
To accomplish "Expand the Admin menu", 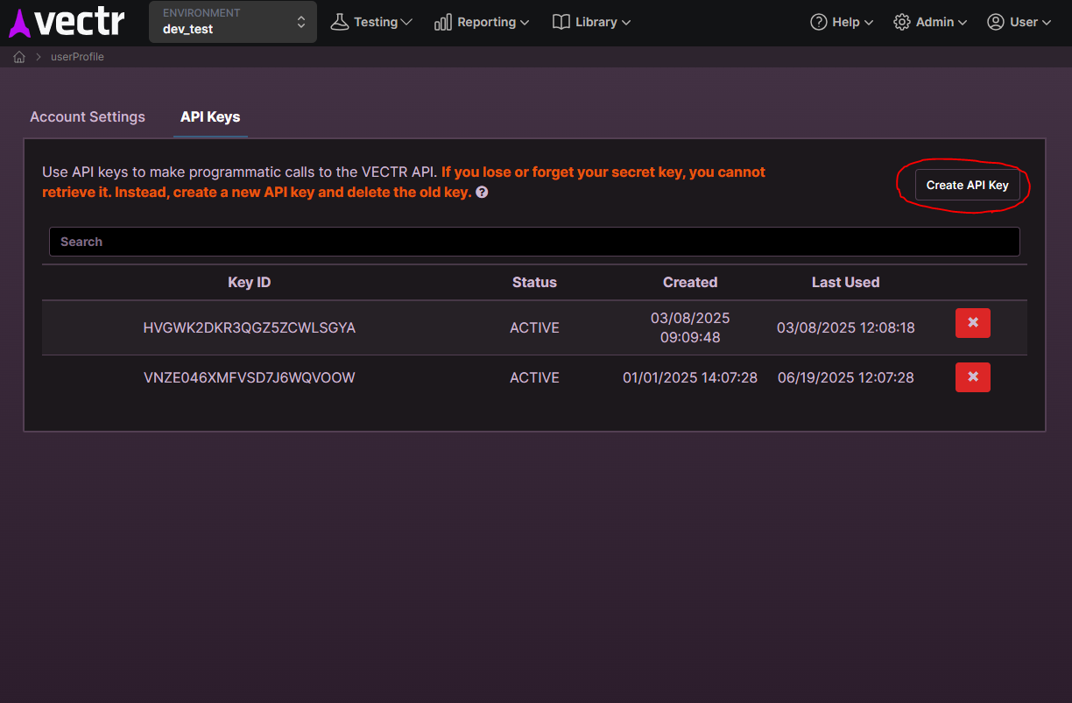I will [929, 21].
